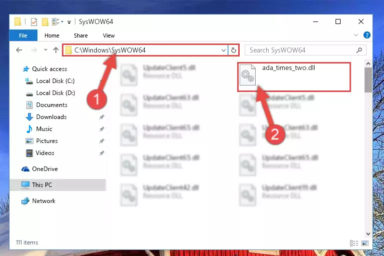Select This PC in navigation pane

pos(58,185)
